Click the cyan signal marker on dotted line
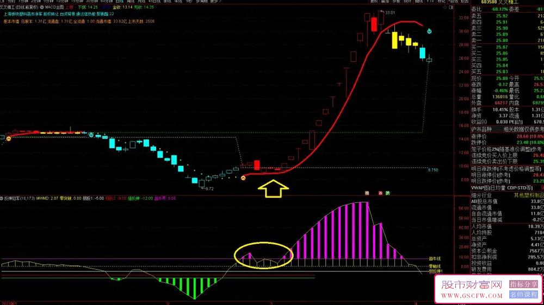This screenshot has height=305, width=544. [x=91, y=135]
